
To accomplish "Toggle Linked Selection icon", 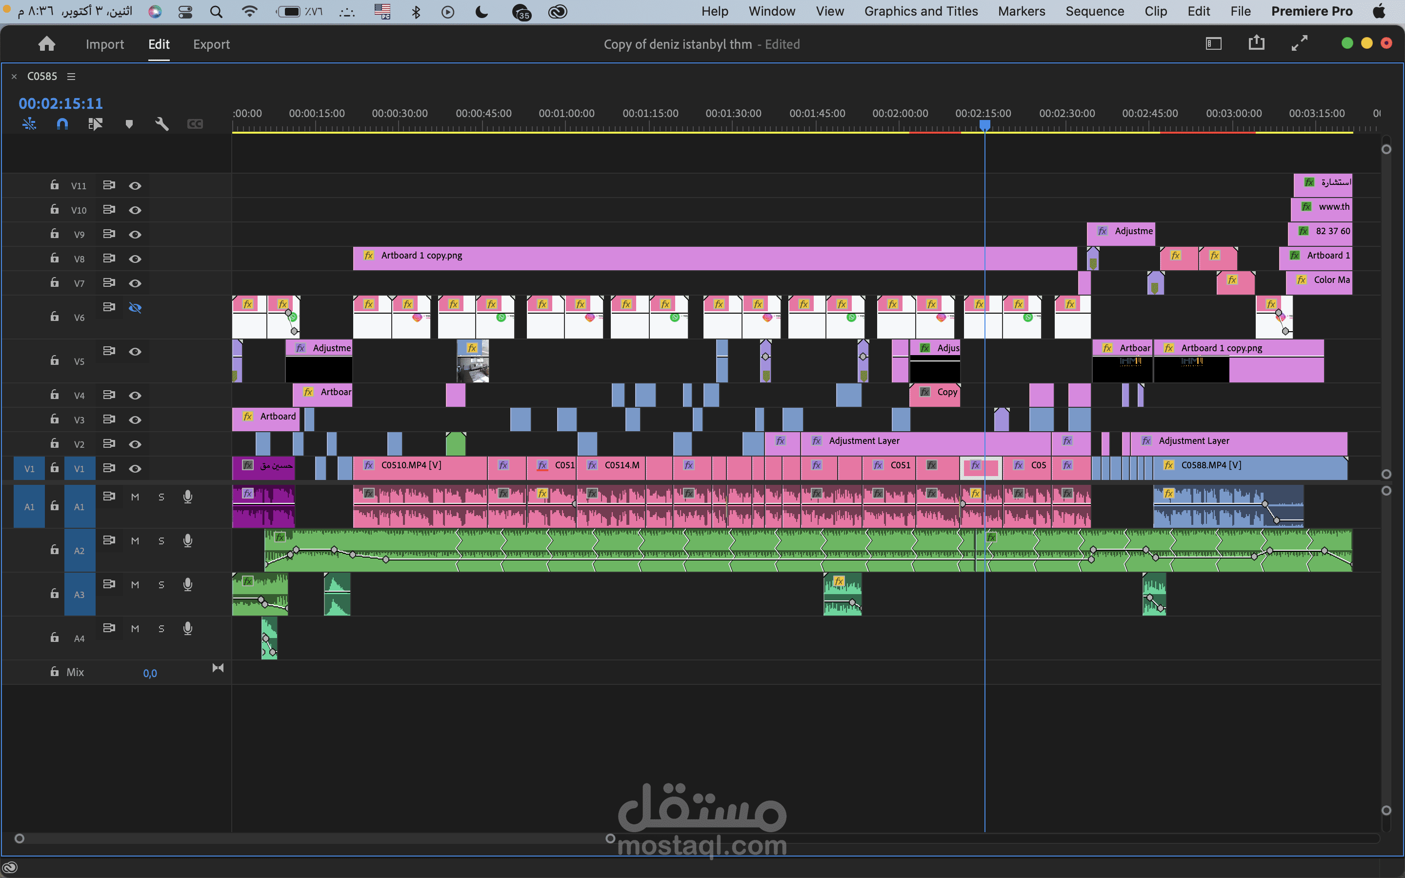I will [x=95, y=124].
